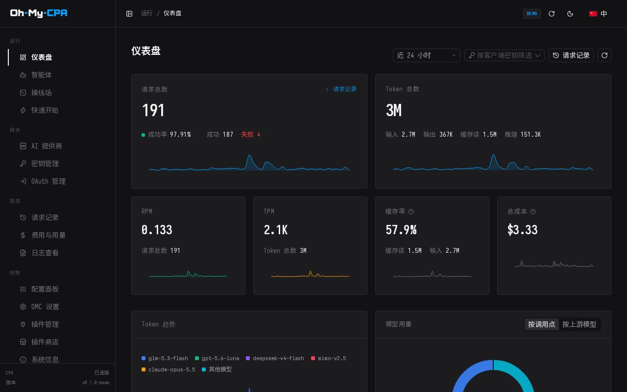The height and width of the screenshot is (392, 627).
Task: Switch to the 按上游模型 tab
Action: click(579, 324)
